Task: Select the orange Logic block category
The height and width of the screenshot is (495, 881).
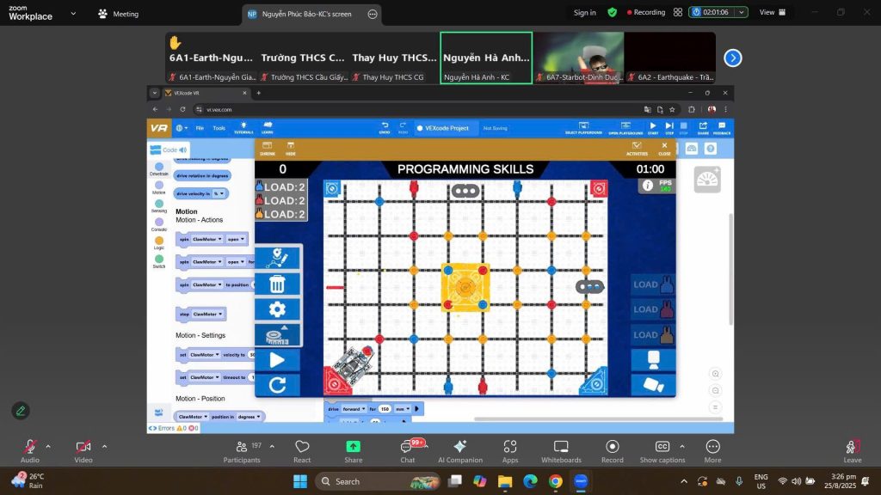Action: [159, 241]
